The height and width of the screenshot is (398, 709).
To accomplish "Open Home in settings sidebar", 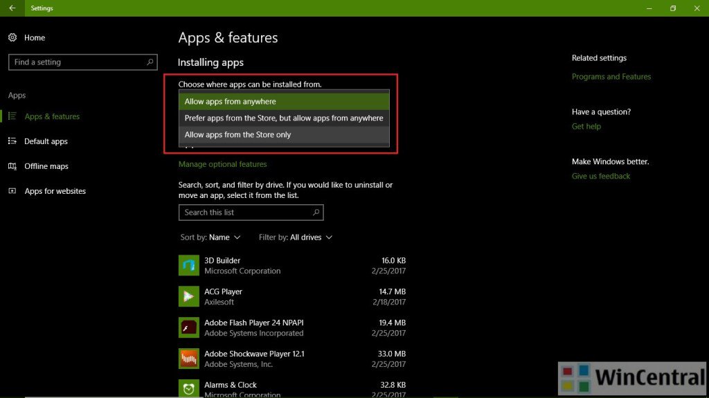I will pyautogui.click(x=35, y=37).
